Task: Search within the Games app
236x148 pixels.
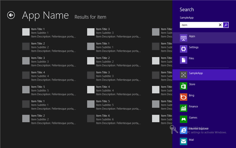Action: click(204, 119)
